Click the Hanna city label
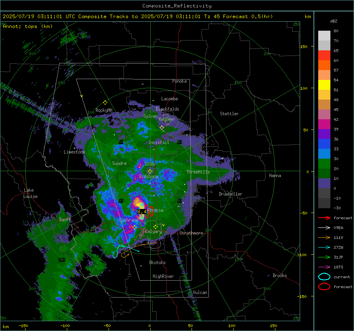Viewport: 354px width, 331px height. coord(275,176)
